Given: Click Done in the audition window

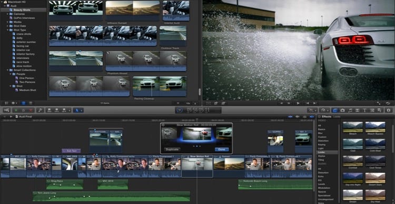Looking at the screenshot, I should pos(222,149).
